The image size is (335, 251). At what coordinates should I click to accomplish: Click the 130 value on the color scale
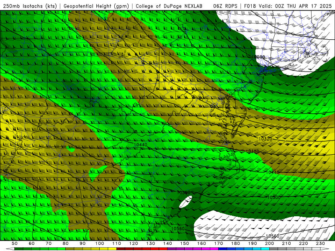pos(151,243)
